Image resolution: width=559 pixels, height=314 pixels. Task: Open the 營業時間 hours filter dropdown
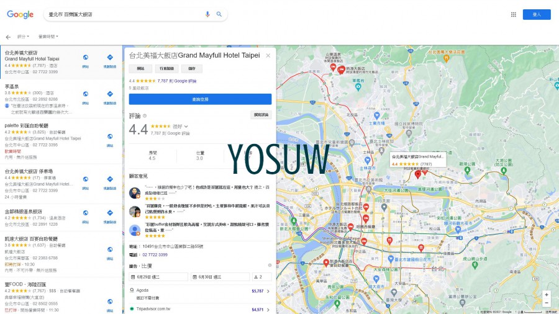click(48, 37)
